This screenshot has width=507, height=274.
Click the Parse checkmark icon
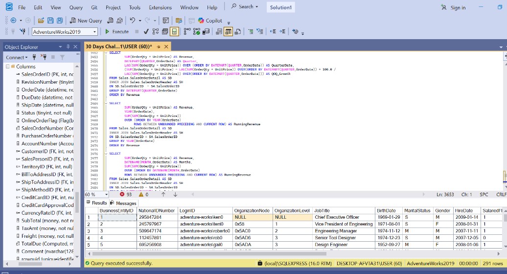(x=146, y=32)
